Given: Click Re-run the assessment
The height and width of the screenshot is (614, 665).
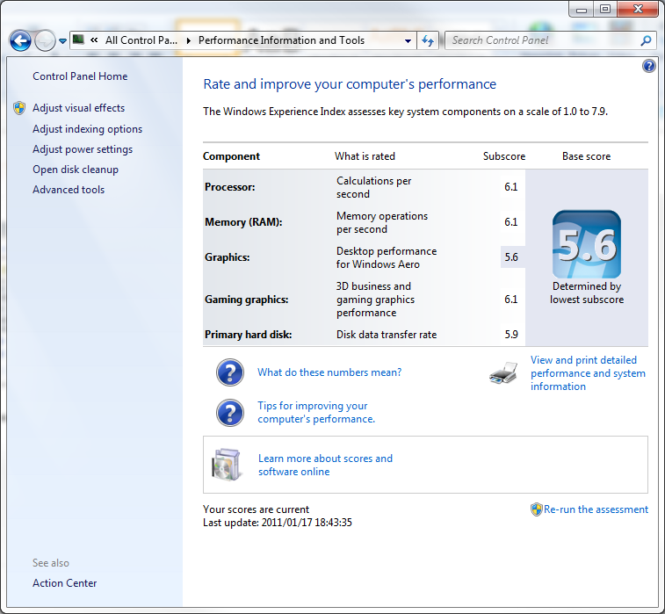Looking at the screenshot, I should pyautogui.click(x=596, y=509).
